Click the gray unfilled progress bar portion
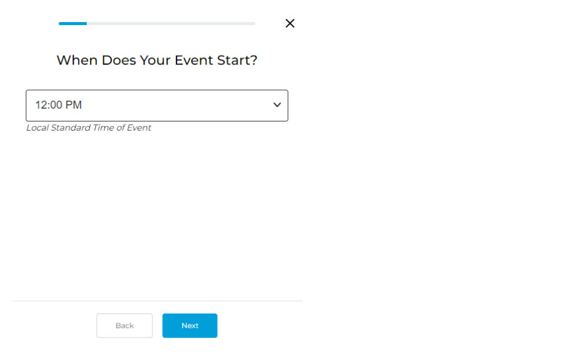The height and width of the screenshot is (354, 575). click(x=171, y=23)
